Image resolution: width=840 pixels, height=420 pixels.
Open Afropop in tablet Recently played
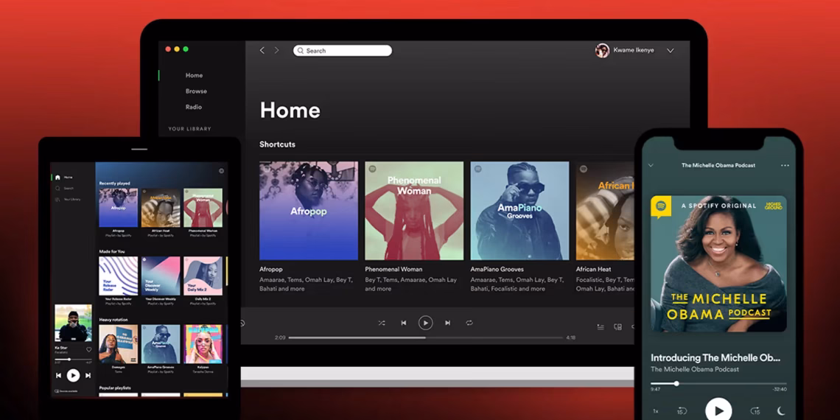(119, 207)
